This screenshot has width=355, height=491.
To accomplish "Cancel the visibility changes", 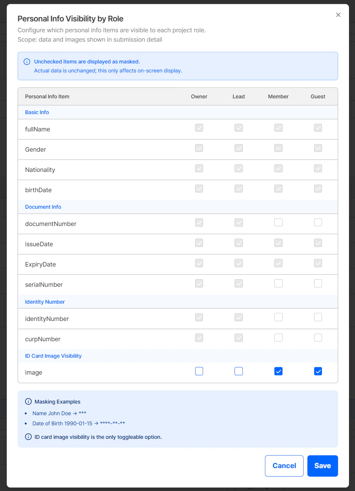I will [284, 466].
